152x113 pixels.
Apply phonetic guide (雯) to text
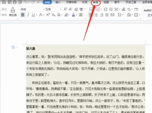point(81,10)
